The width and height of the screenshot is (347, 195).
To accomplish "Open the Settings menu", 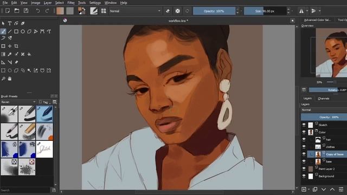I will click(95, 3).
